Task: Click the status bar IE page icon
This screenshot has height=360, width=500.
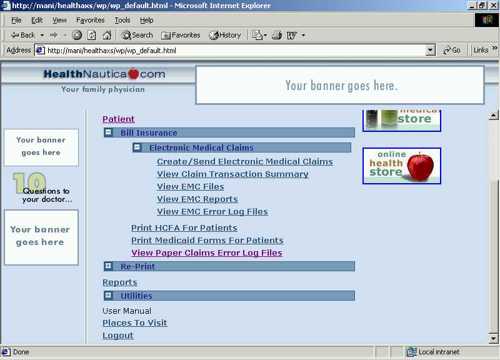Action: point(6,352)
